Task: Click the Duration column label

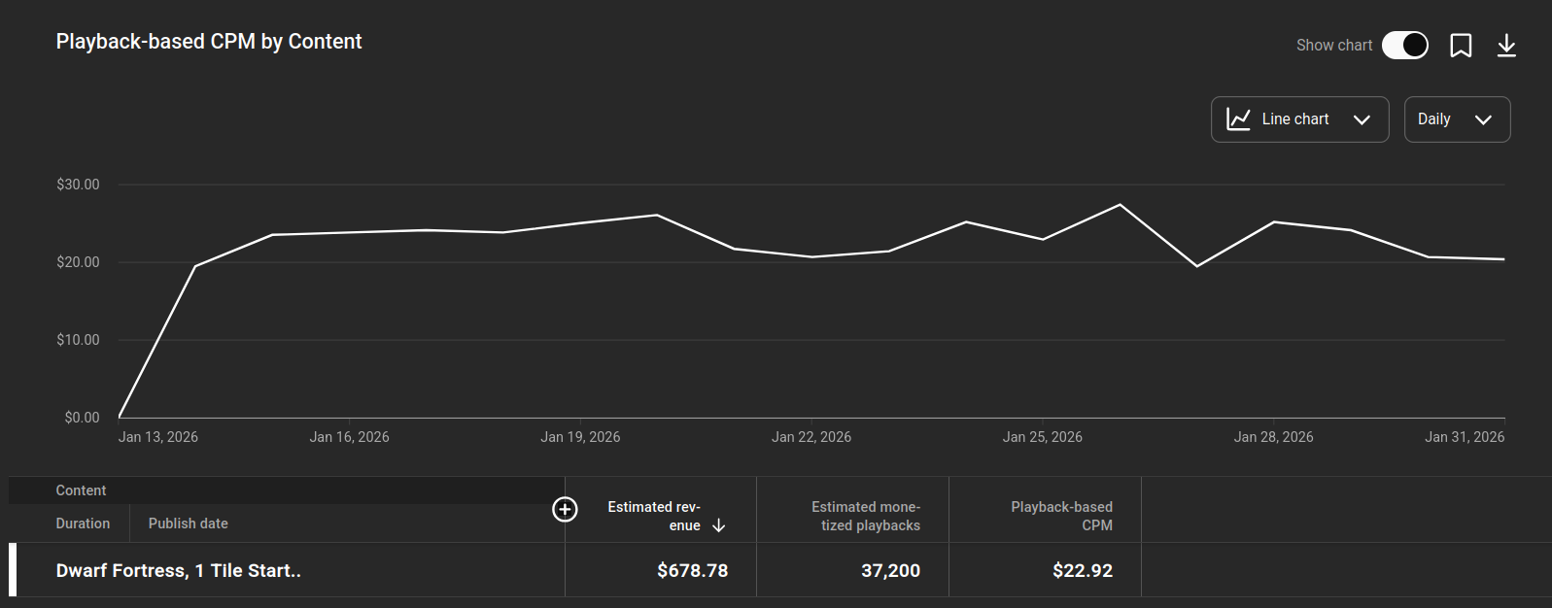Action: (83, 524)
